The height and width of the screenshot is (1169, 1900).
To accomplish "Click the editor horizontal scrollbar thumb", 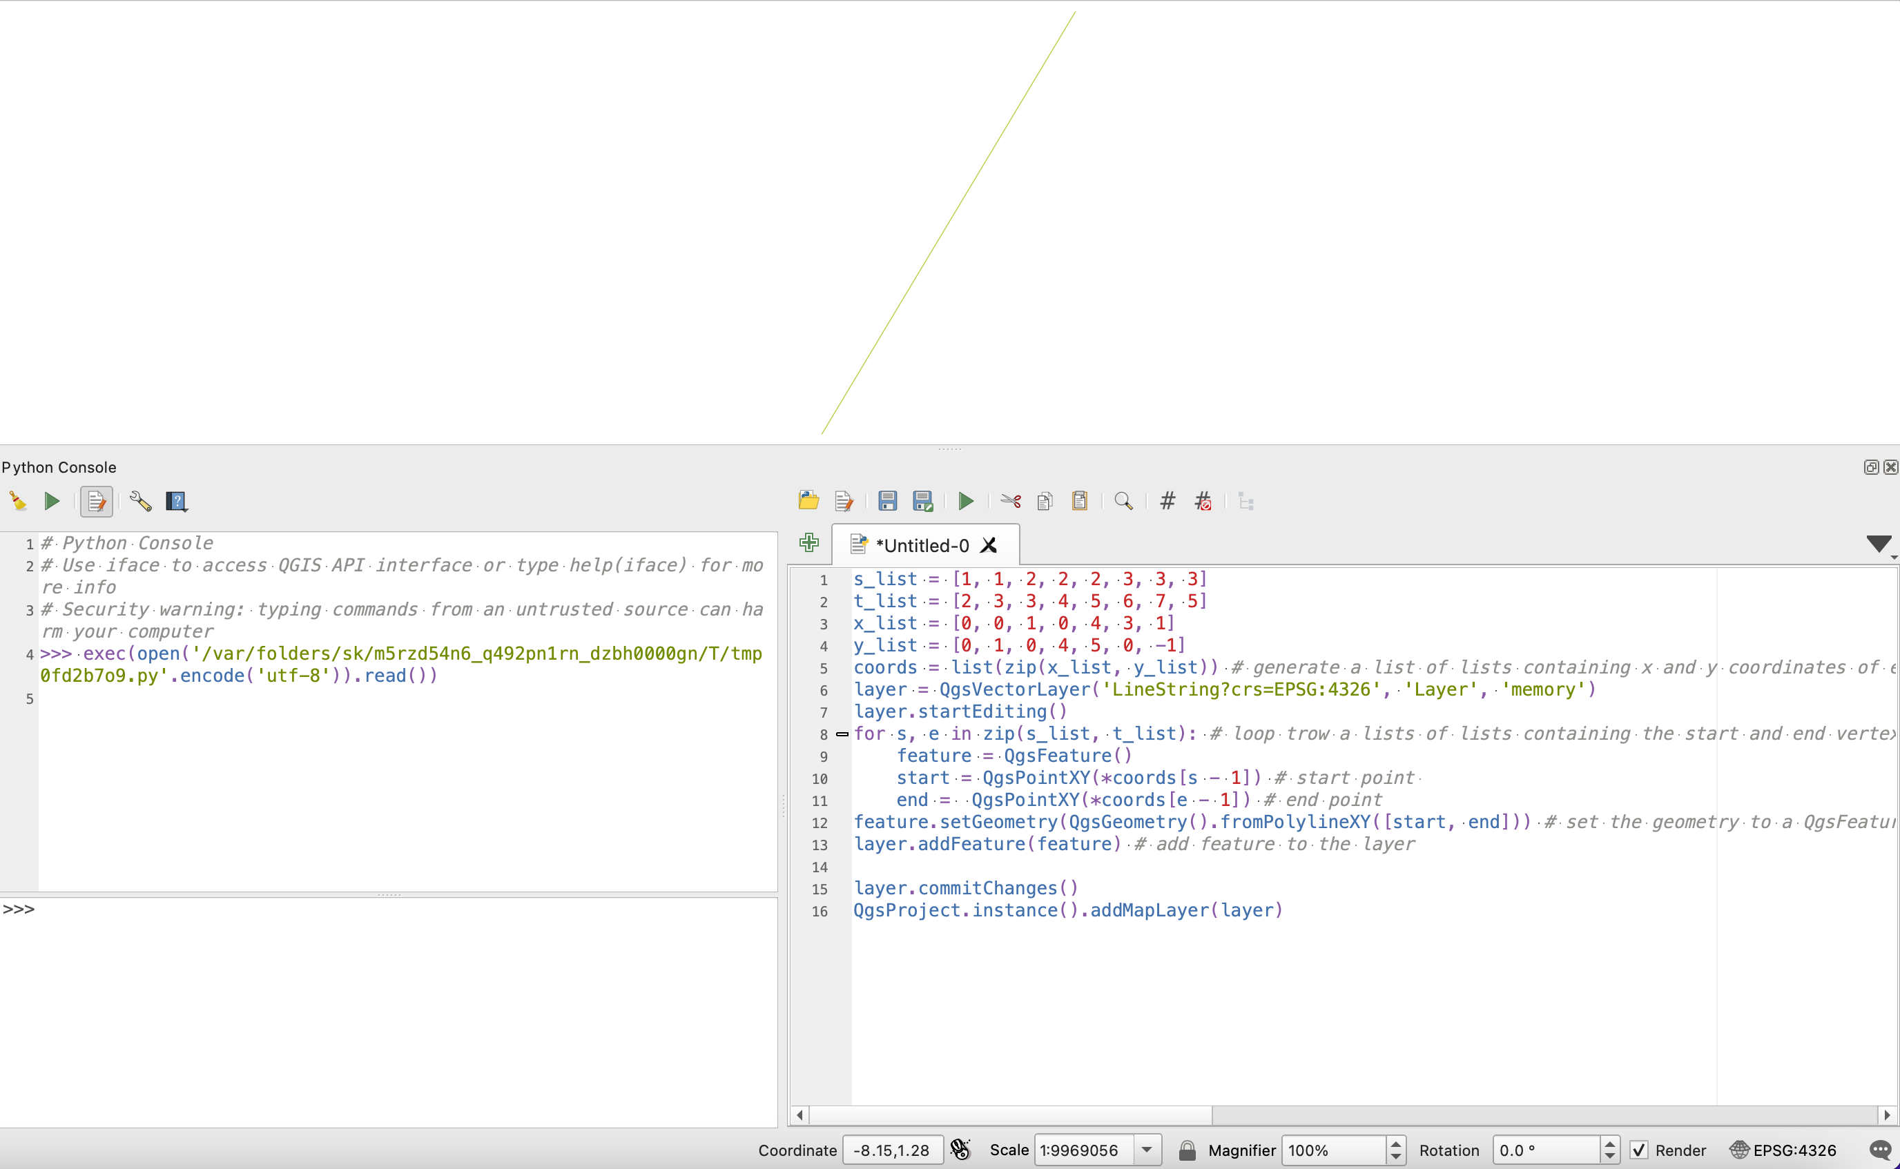I will click(x=1010, y=1115).
